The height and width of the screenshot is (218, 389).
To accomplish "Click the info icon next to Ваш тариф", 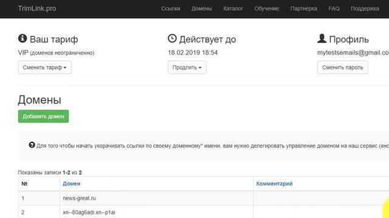I will (22, 38).
